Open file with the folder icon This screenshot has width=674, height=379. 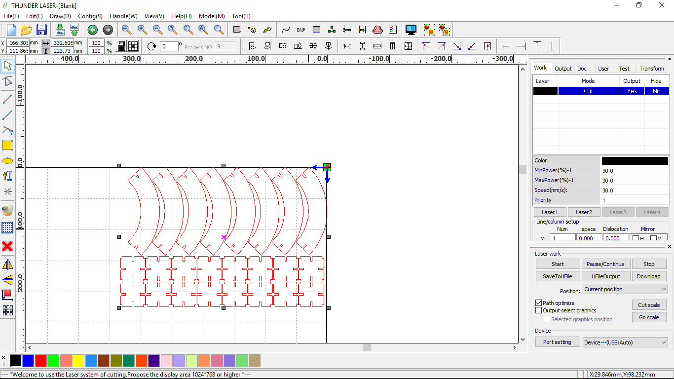[26, 30]
